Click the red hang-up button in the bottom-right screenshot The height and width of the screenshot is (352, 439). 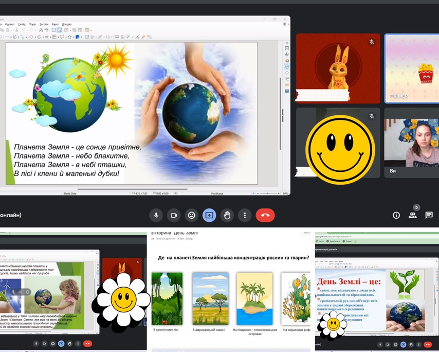click(x=428, y=344)
